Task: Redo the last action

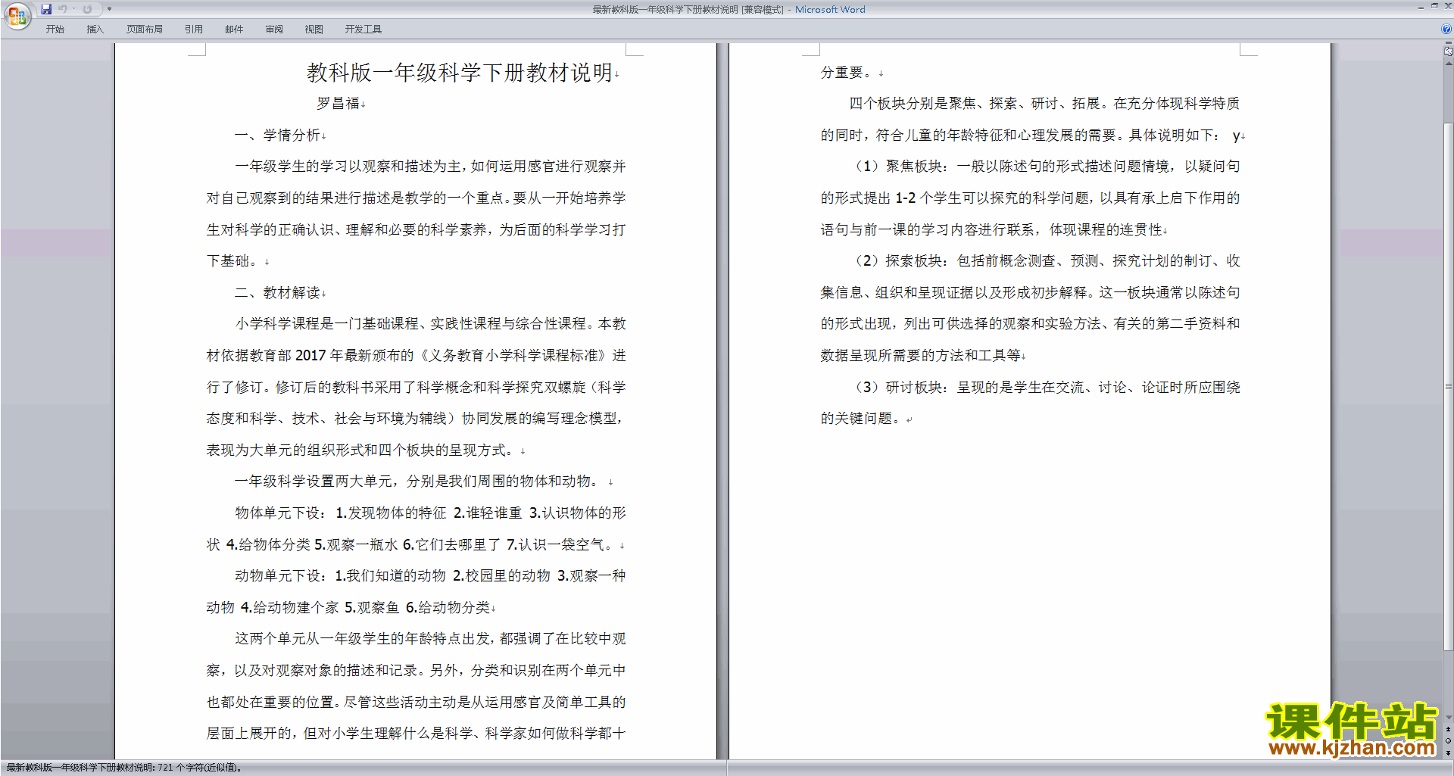Action: tap(87, 9)
